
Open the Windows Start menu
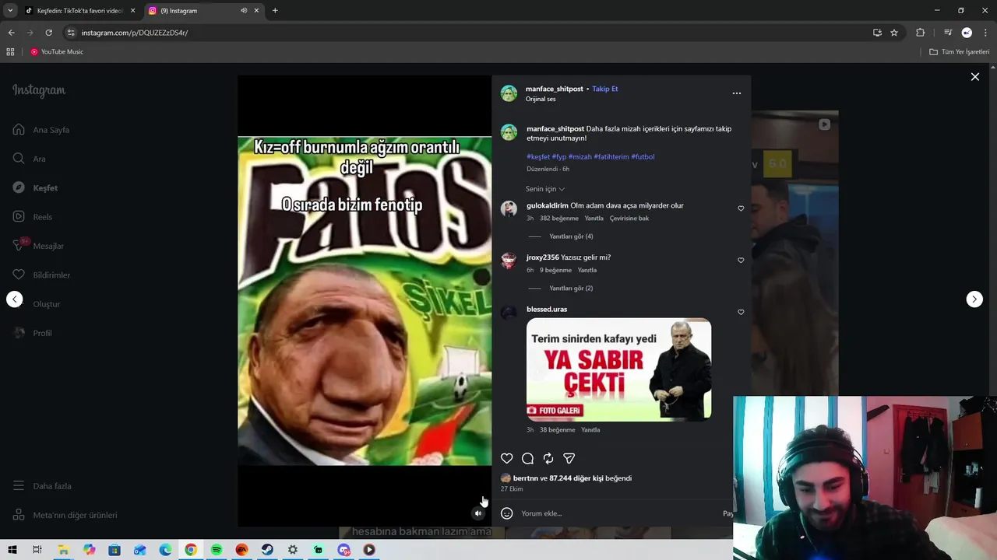(12, 550)
